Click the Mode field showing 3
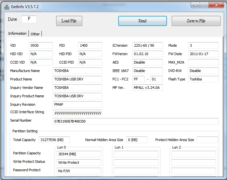This screenshot has height=180, width=227. (x=203, y=45)
